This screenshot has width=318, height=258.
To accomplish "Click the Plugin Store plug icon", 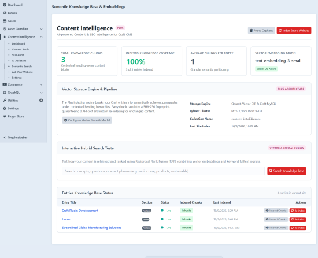I will point(5,116).
